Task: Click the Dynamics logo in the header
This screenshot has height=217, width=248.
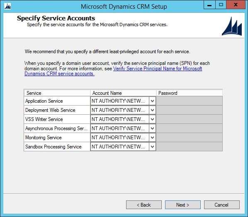Action: click(232, 26)
